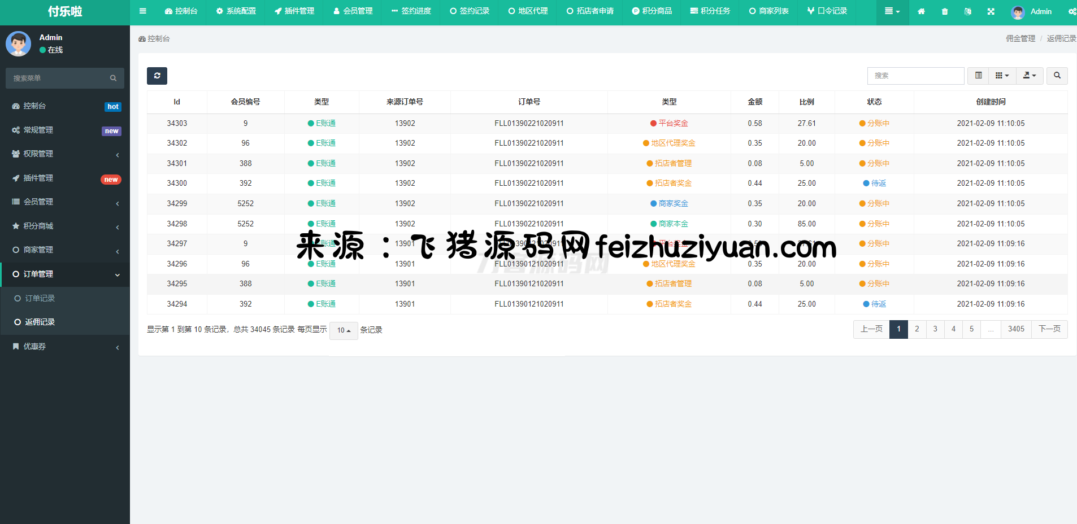Click the language translate icon
This screenshot has width=1077, height=524.
[x=967, y=11]
